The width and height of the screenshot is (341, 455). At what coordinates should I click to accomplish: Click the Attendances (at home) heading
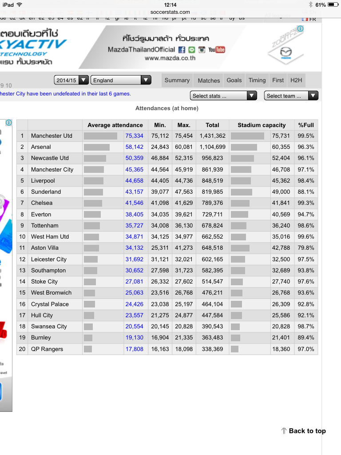pyautogui.click(x=167, y=108)
